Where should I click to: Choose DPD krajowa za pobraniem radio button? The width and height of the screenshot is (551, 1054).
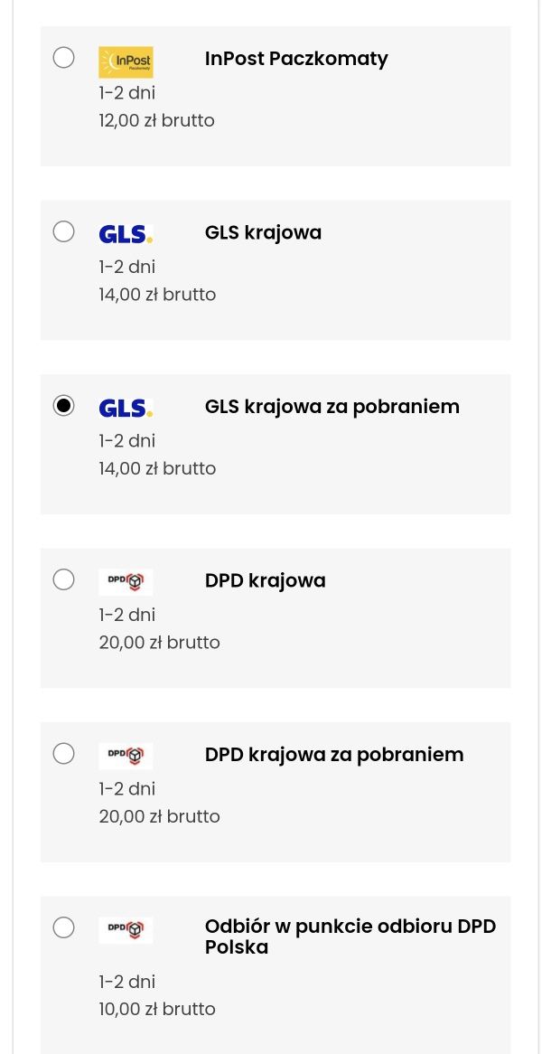64,754
